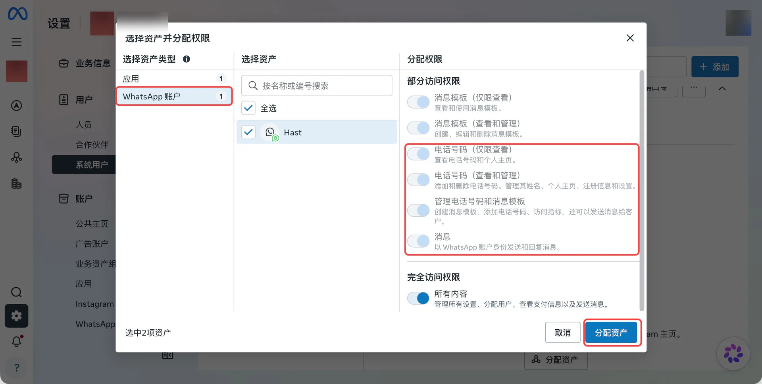Viewport: 762px width, 384px height.
Task: Click the 账户 section icon
Action: pos(63,199)
